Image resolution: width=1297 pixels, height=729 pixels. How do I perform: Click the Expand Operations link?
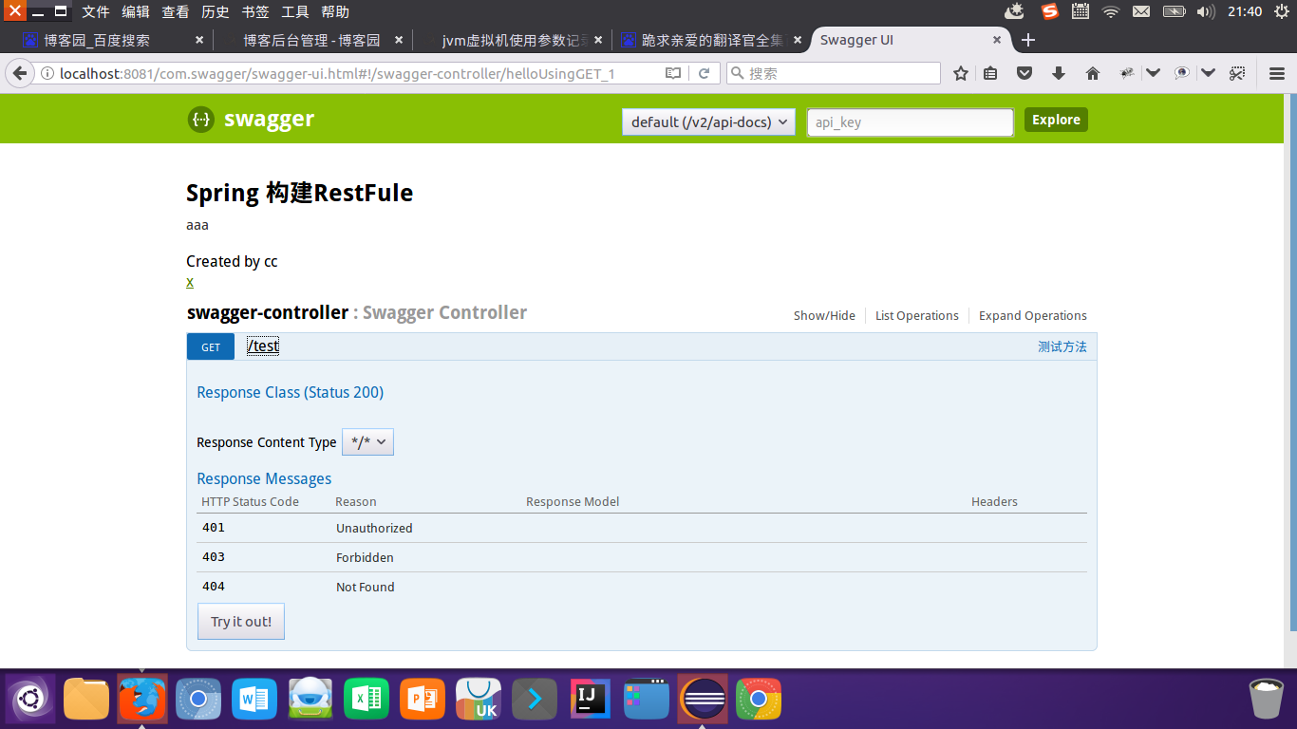click(1033, 316)
